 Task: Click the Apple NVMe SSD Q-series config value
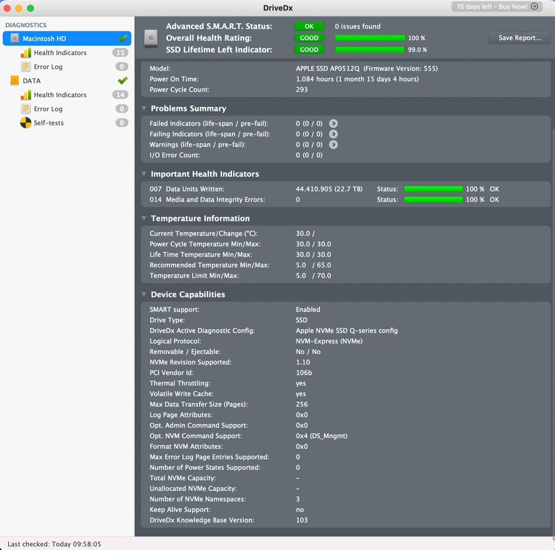point(347,331)
